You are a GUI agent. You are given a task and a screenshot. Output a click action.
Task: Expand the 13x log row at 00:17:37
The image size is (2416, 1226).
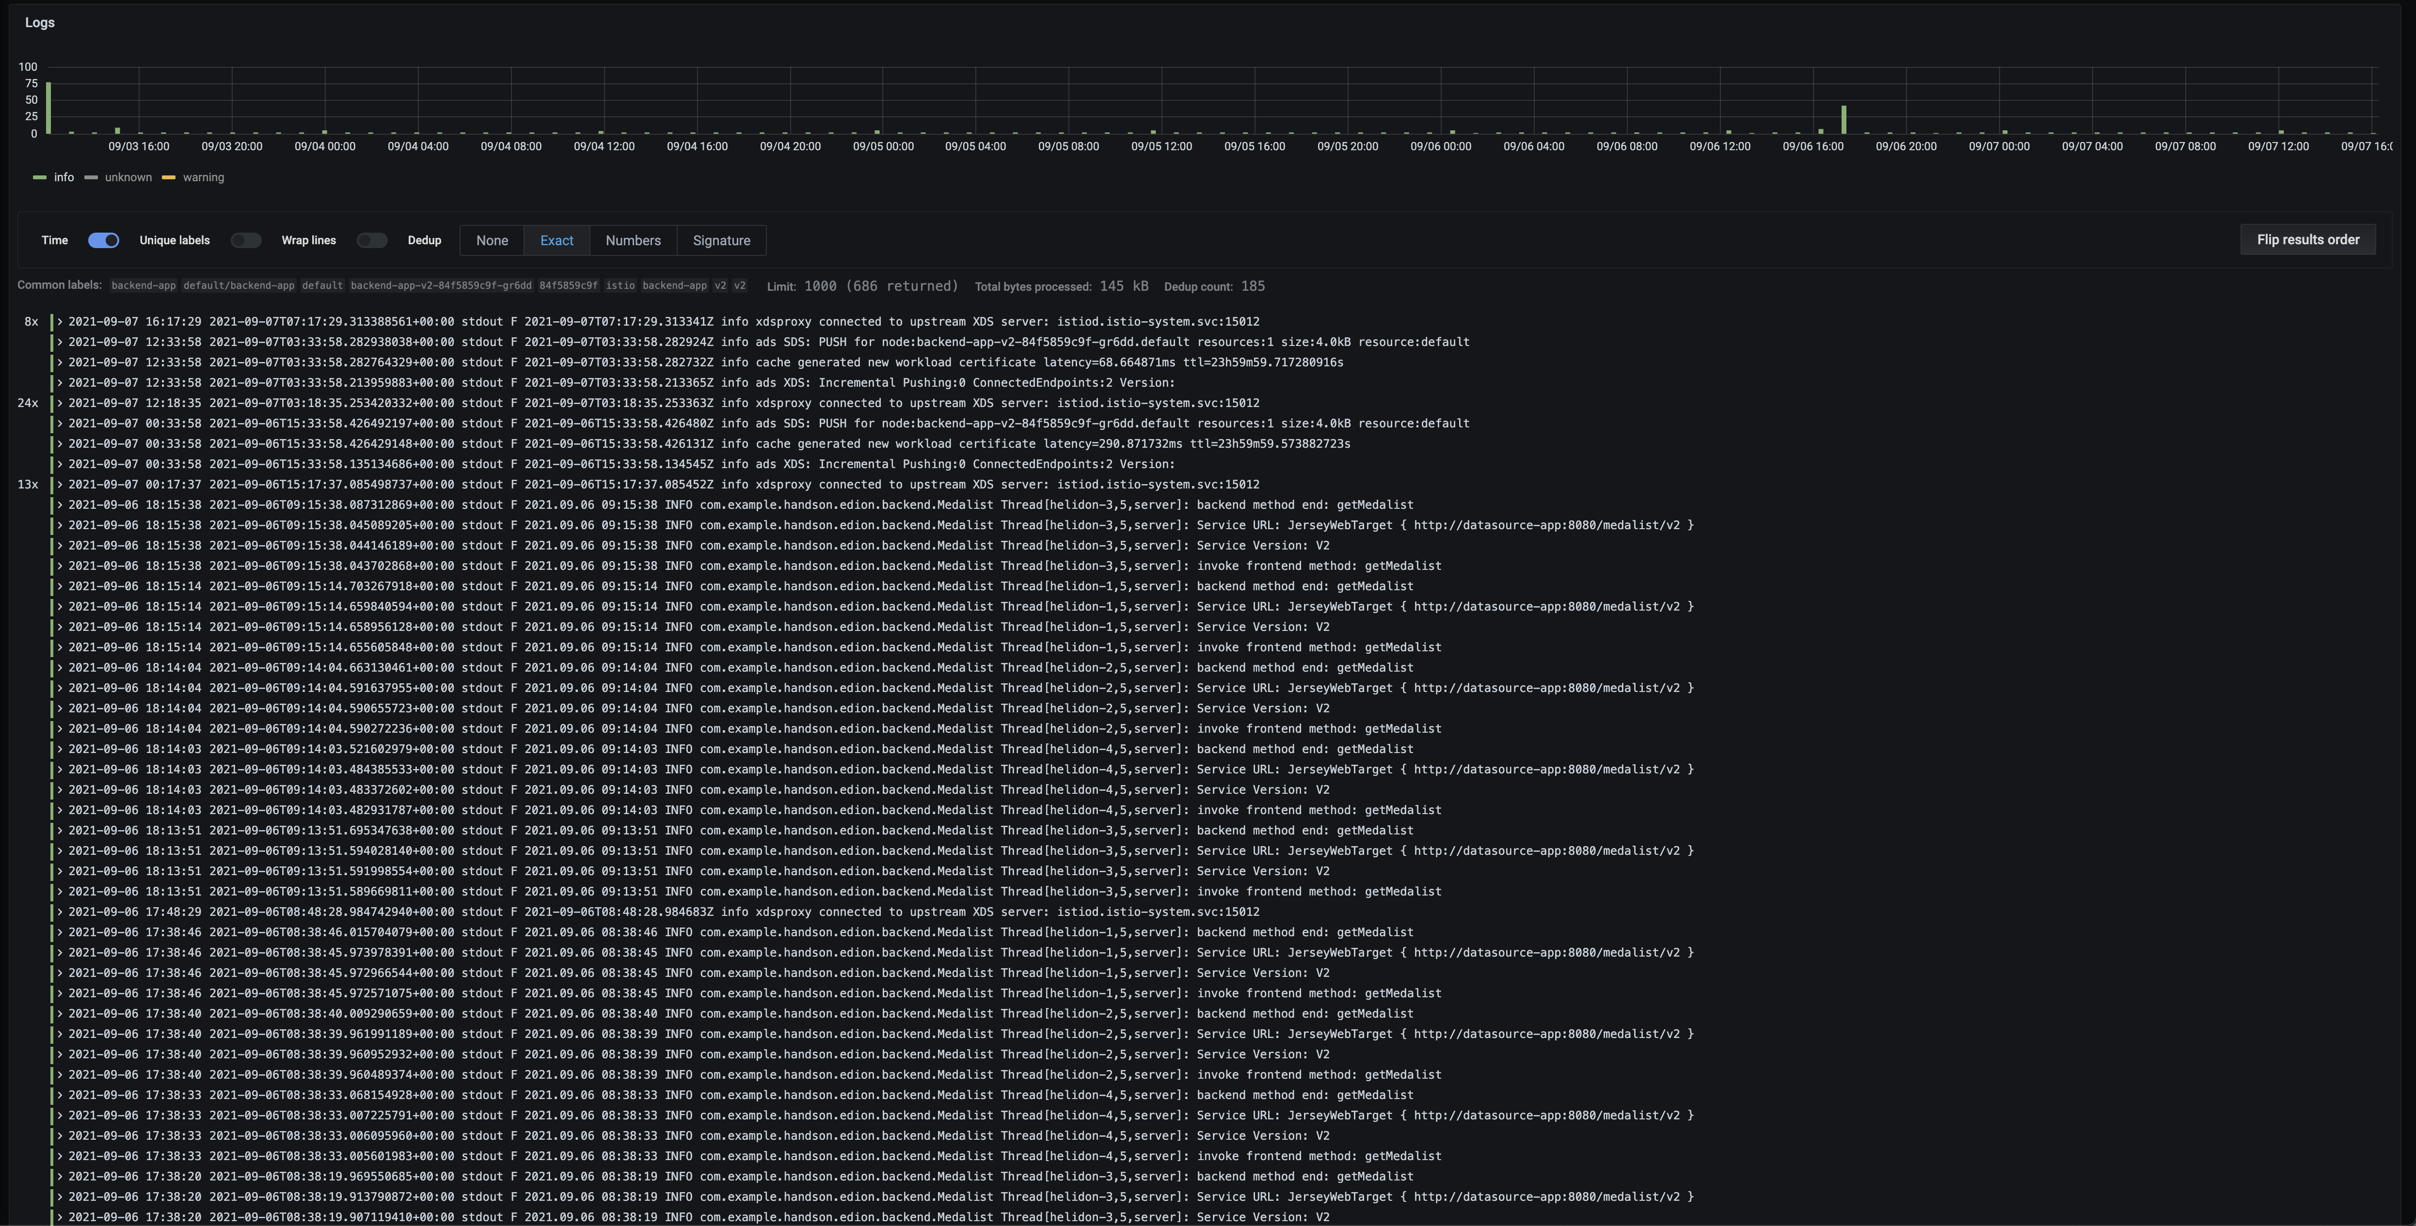click(x=60, y=485)
